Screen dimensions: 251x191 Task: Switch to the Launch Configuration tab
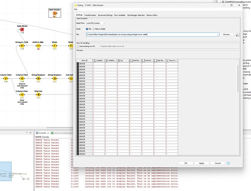click(62, 133)
